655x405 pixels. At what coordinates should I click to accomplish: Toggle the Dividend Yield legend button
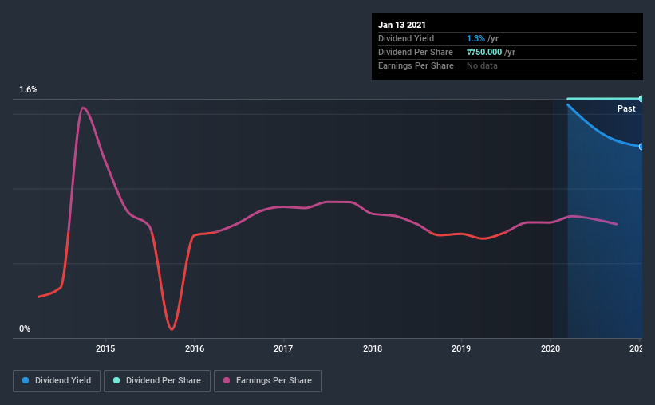(x=57, y=381)
